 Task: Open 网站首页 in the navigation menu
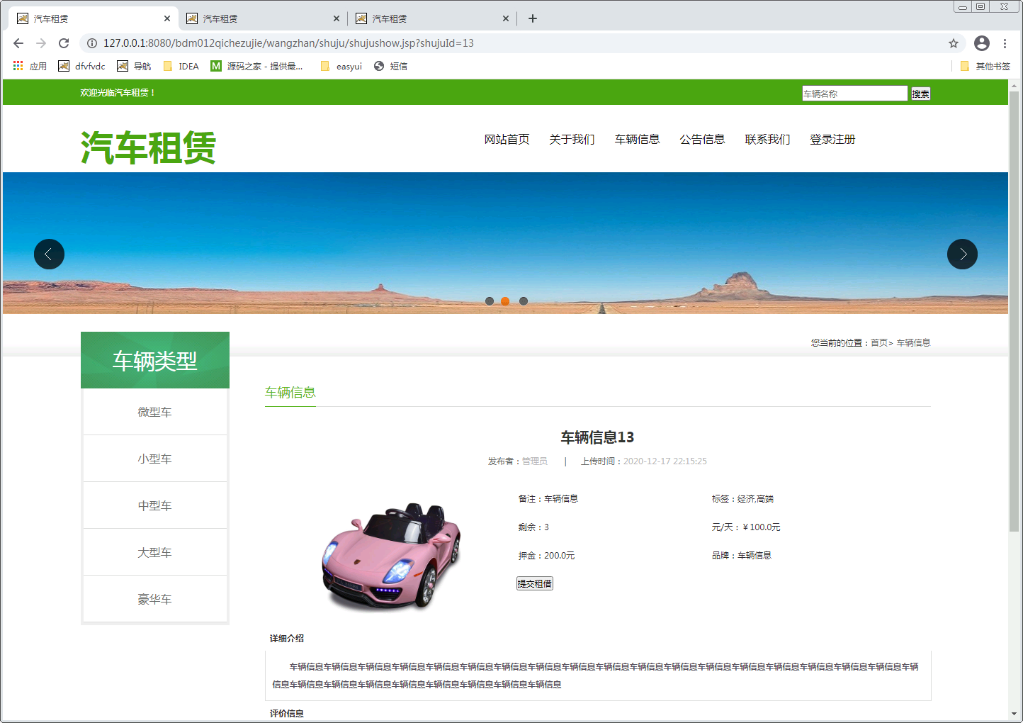click(x=507, y=140)
